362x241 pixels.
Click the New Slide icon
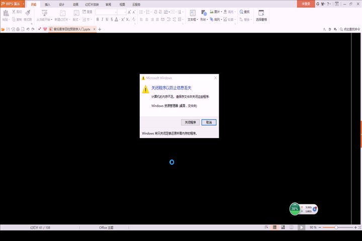coord(62,13)
